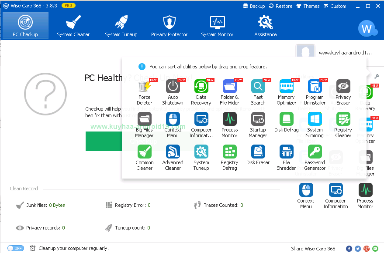
Task: Launch the Common Cleaner utility
Action: click(x=145, y=158)
